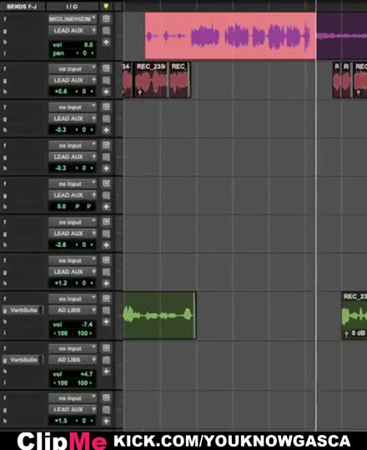Screen dimensions: 367x450
Task: Select the REC_235 audio clip
Action: pyautogui.click(x=151, y=80)
